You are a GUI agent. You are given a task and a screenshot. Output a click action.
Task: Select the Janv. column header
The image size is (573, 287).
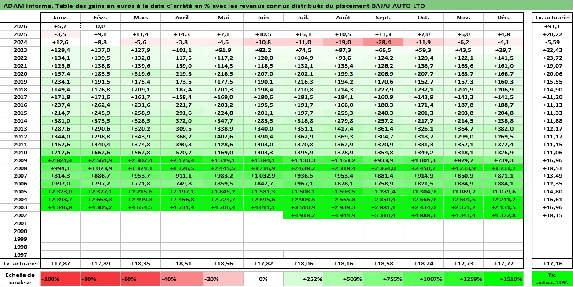(60, 18)
